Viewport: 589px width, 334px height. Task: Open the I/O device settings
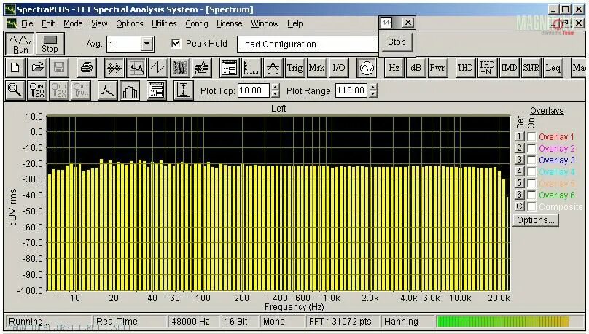tap(338, 68)
